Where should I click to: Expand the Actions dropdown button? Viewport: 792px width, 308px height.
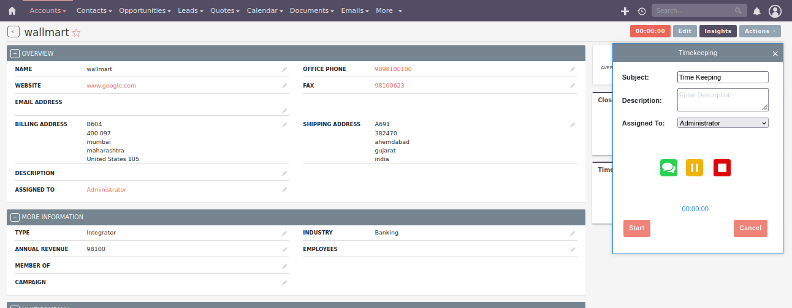(x=760, y=31)
